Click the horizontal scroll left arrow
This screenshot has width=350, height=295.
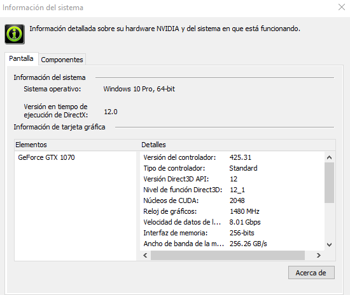pyautogui.click(x=145, y=255)
